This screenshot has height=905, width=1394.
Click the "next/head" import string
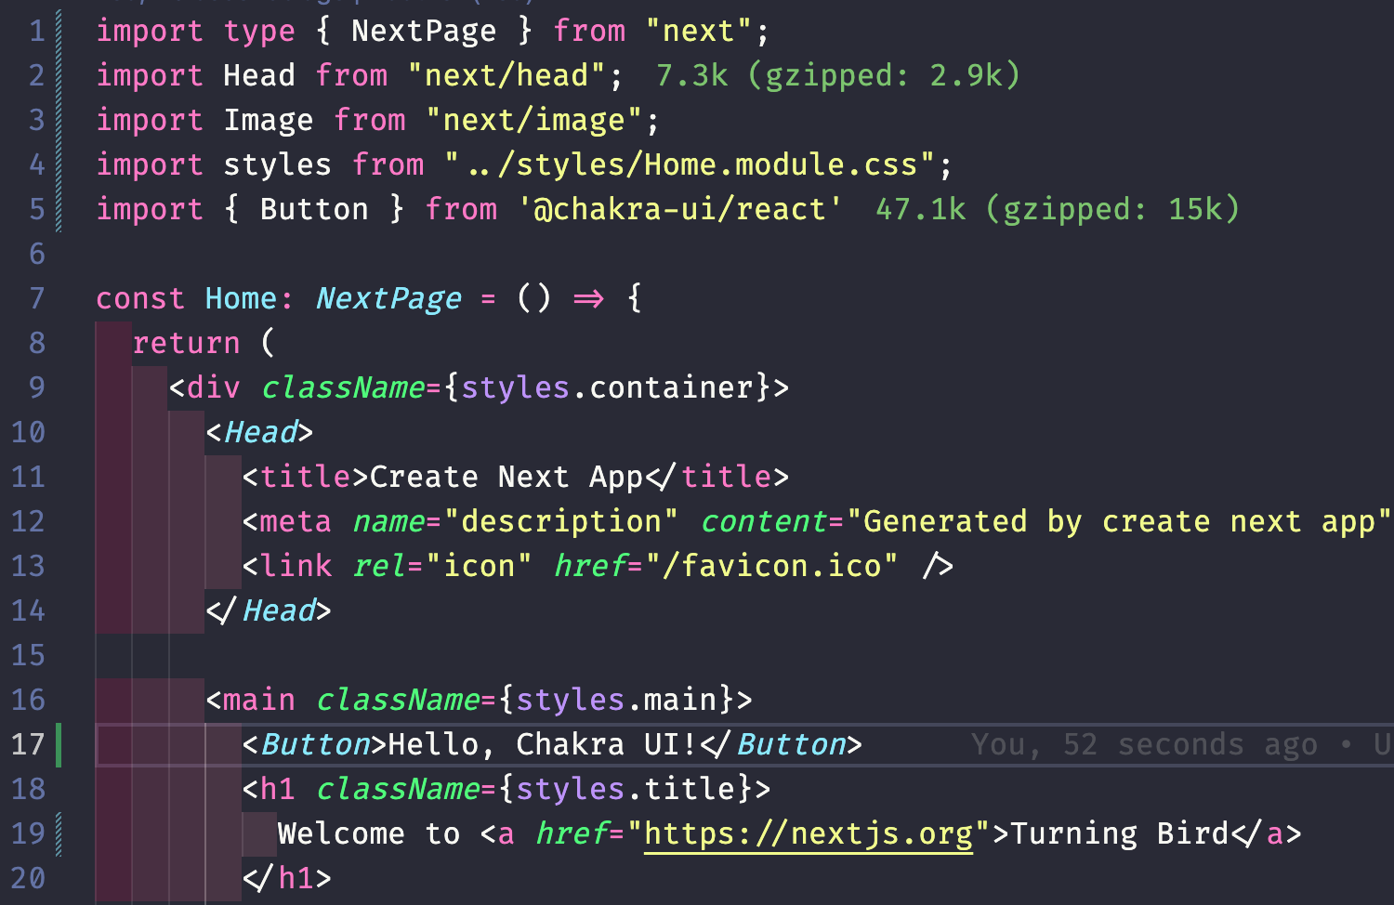[506, 75]
